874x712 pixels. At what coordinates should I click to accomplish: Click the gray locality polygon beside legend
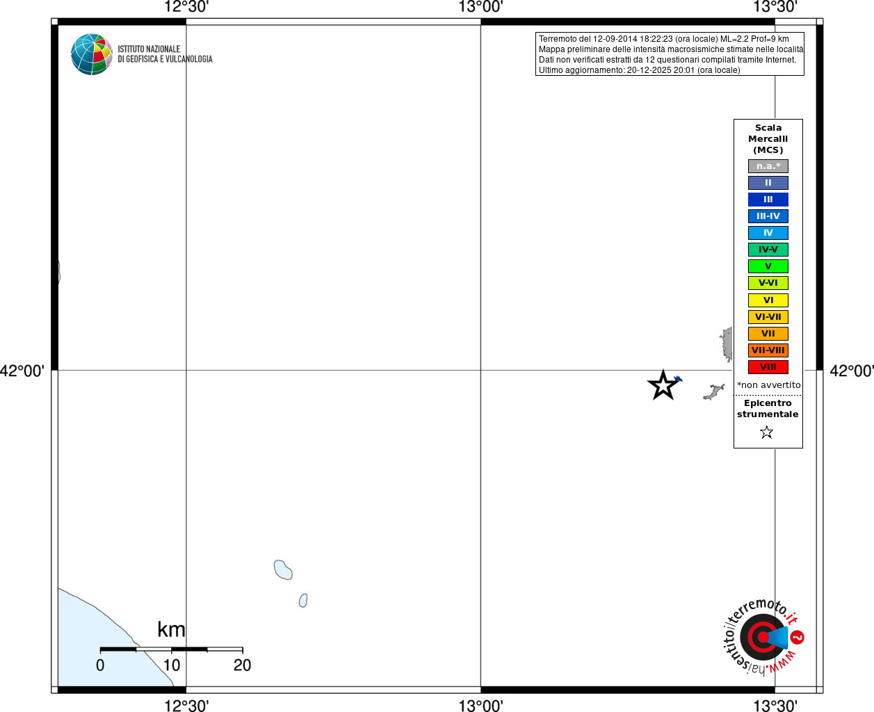coord(727,345)
